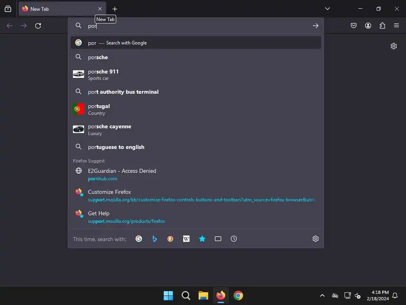
Task: Choose 'portuguese to english' suggestion
Action: [x=196, y=147]
